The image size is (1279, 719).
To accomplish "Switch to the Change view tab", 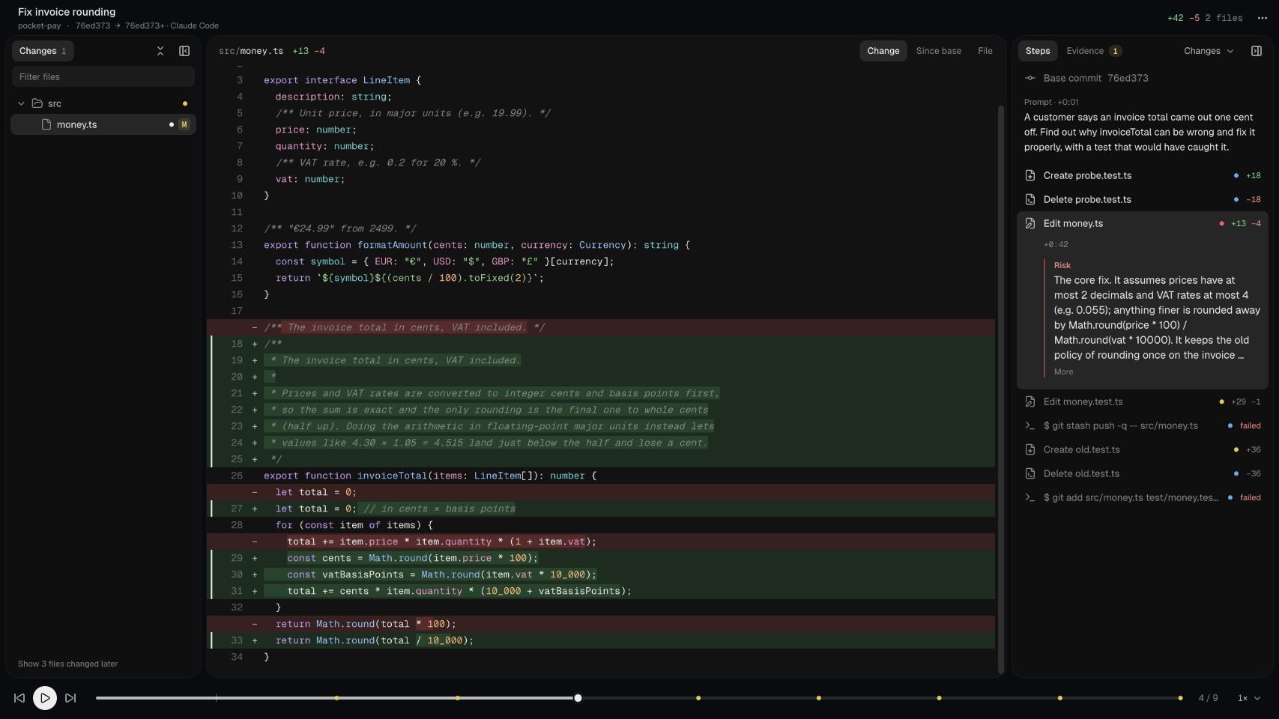I will coord(883,51).
